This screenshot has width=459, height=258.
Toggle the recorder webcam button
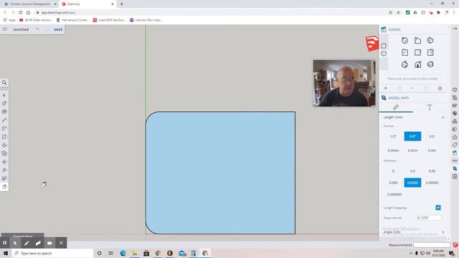(49, 243)
